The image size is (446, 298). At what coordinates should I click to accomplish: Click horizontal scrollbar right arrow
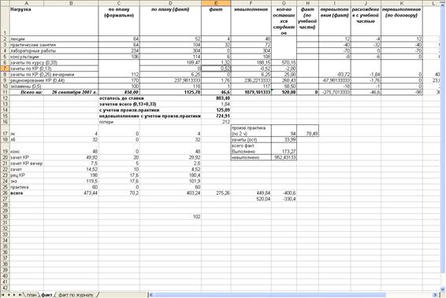pyautogui.click(x=435, y=295)
